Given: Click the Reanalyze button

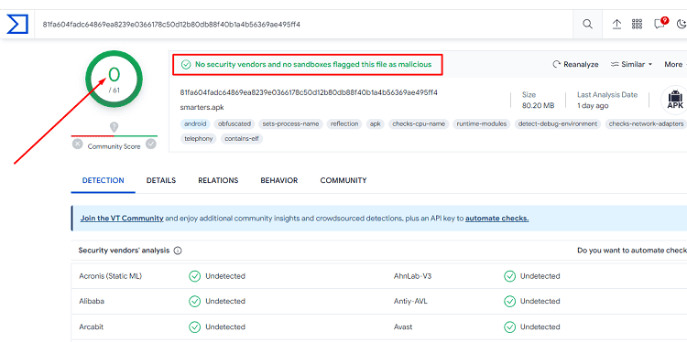Looking at the screenshot, I should (575, 64).
